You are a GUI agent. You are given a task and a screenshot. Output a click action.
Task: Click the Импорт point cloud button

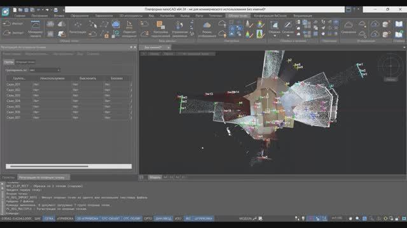pyautogui.click(x=13, y=24)
